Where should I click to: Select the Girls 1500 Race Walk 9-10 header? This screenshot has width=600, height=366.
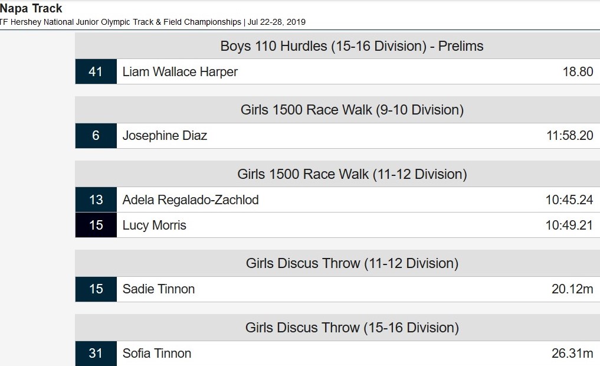352,110
